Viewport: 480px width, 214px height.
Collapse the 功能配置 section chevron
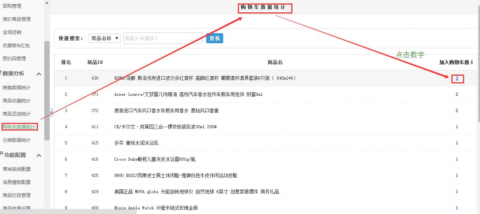click(x=39, y=155)
